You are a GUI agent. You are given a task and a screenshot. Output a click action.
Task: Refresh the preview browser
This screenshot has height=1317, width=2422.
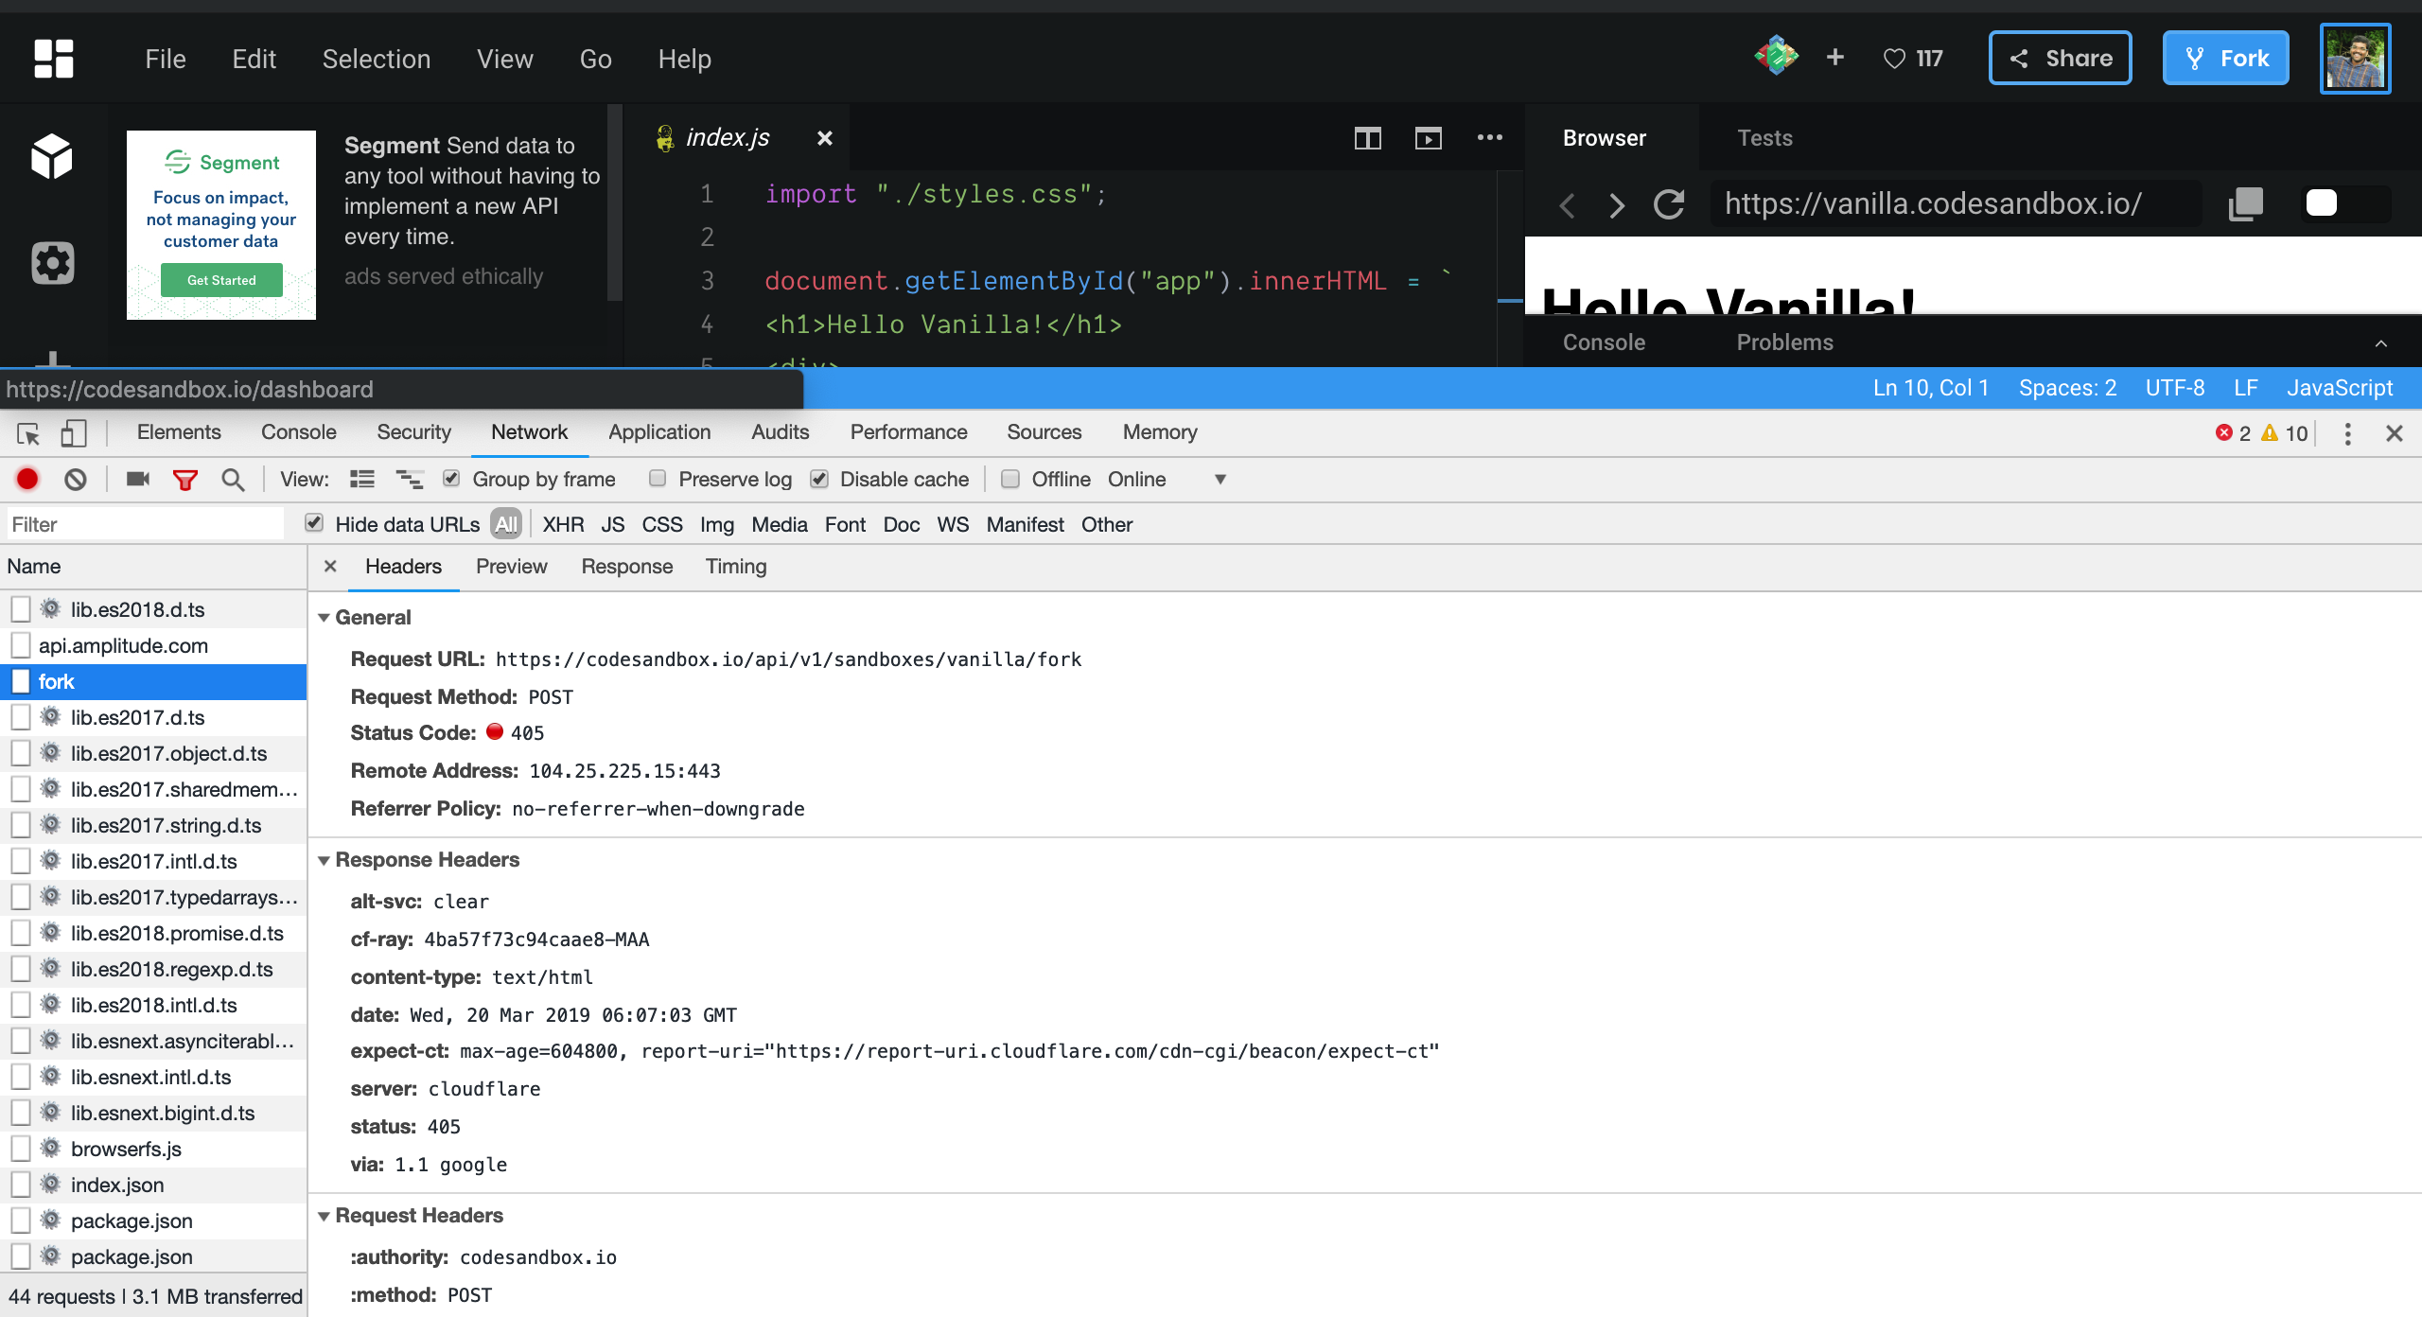pos(1668,203)
